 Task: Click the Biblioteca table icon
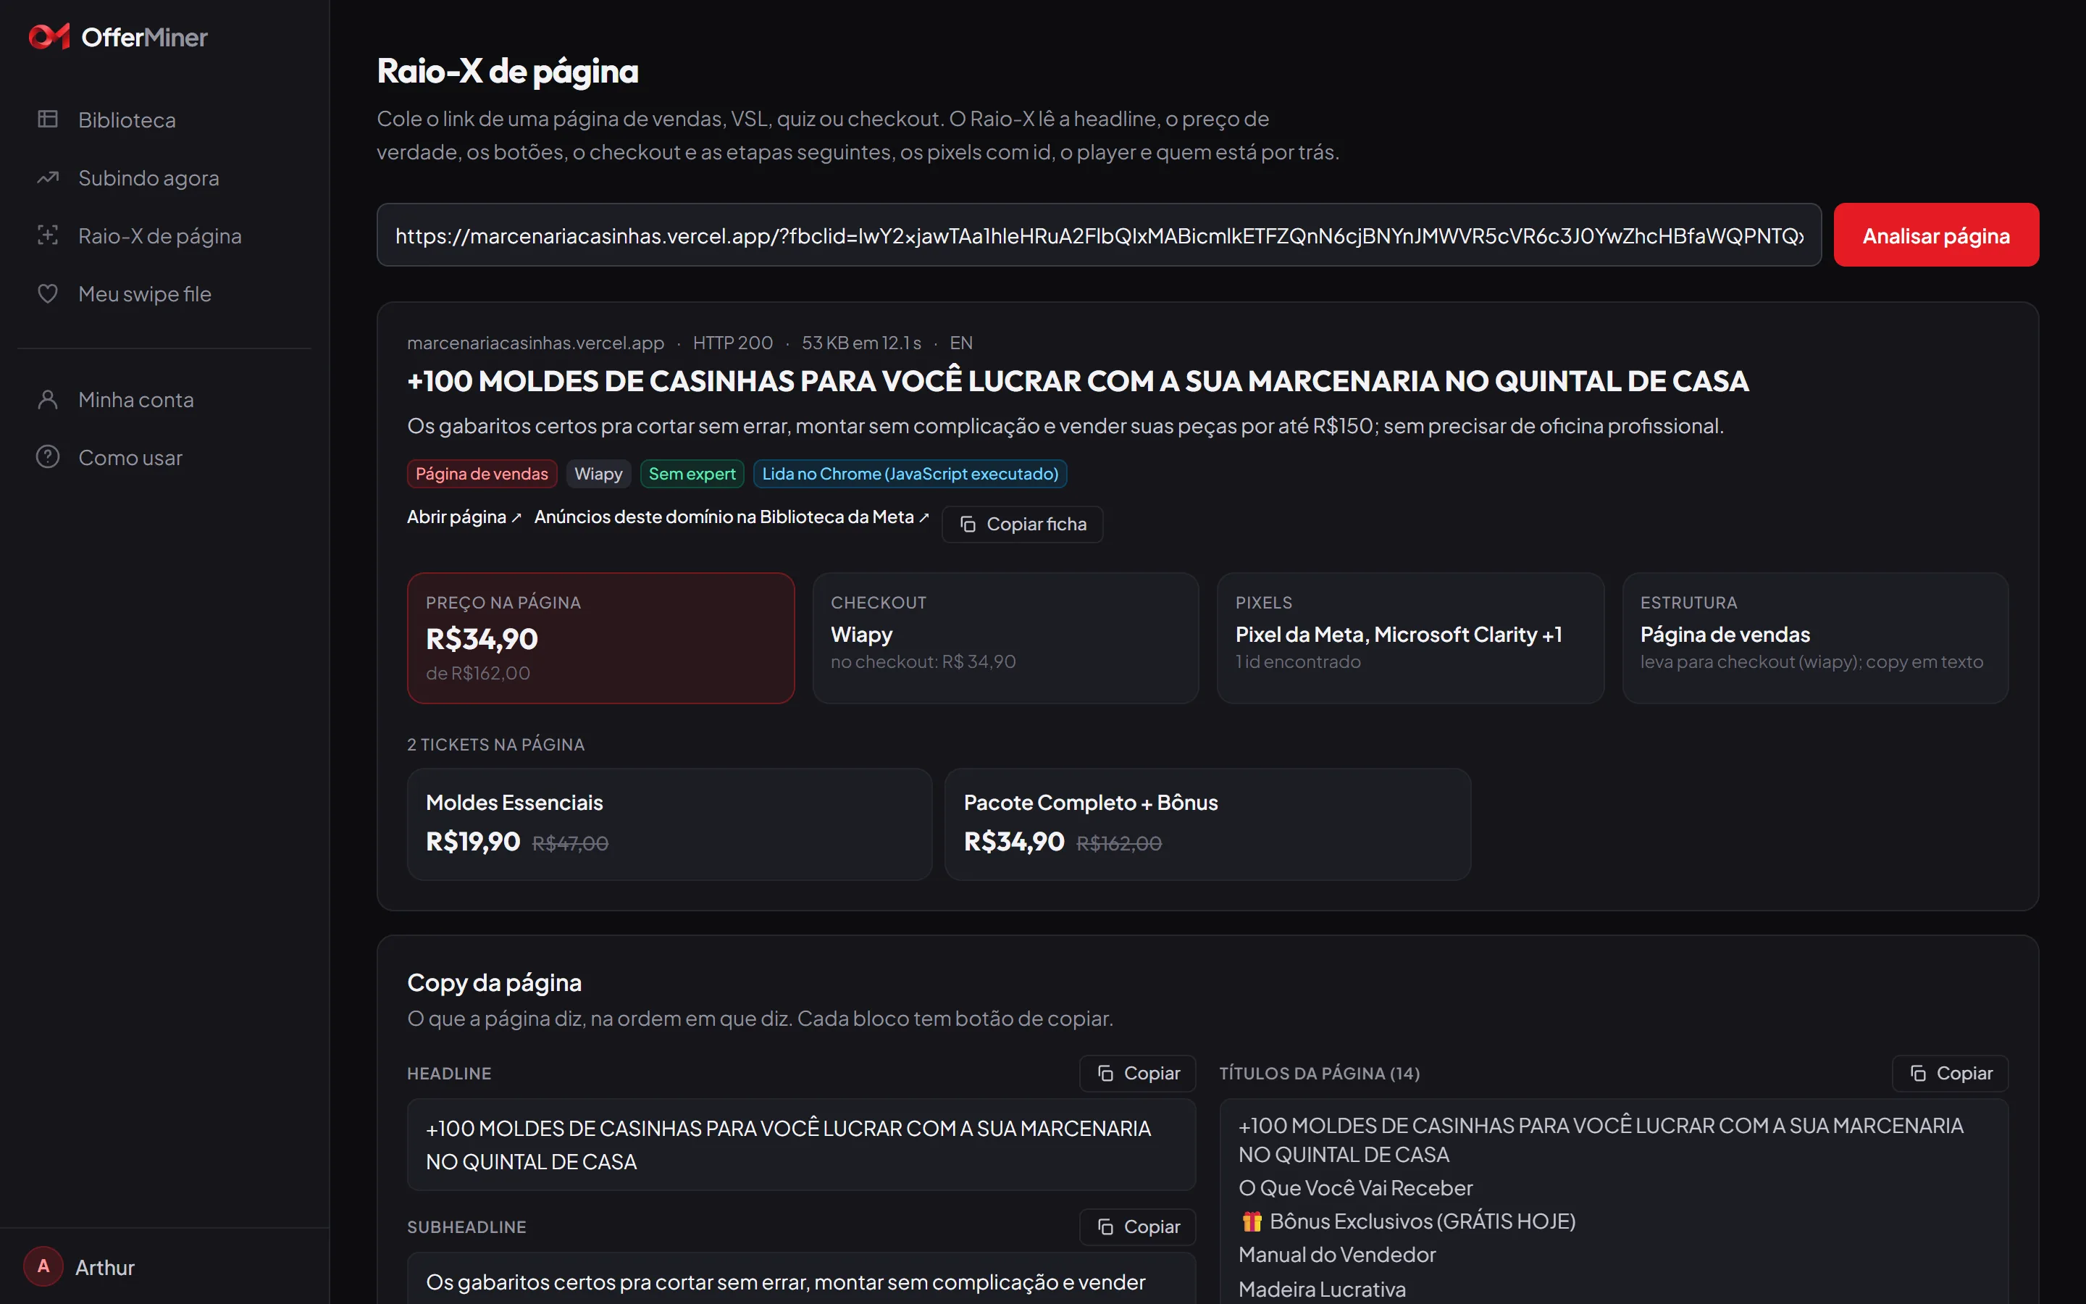coord(47,119)
